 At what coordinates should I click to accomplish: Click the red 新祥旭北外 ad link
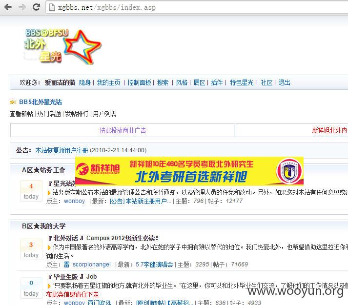pos(330,130)
